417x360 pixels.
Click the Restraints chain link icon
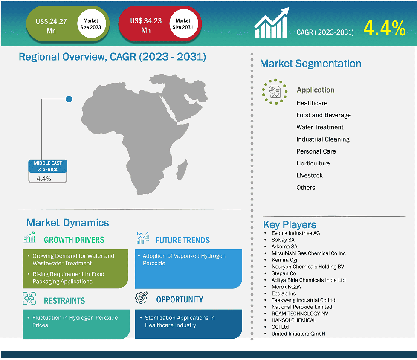[29, 299]
